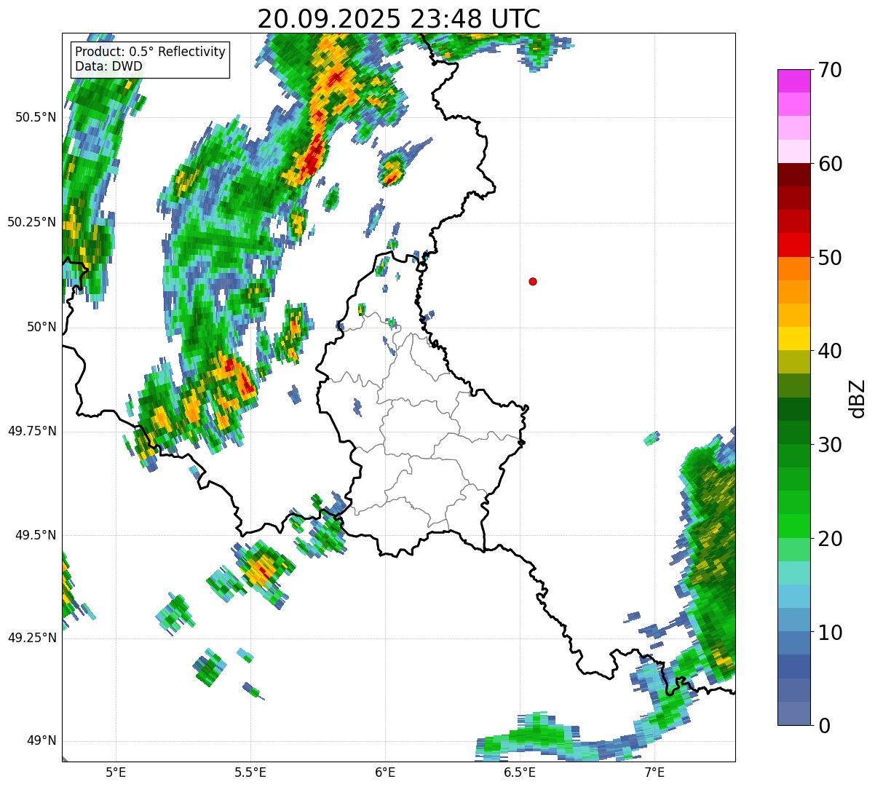Click the latitude label 49.75°N
Image resolution: width=875 pixels, height=787 pixels.
(x=32, y=431)
